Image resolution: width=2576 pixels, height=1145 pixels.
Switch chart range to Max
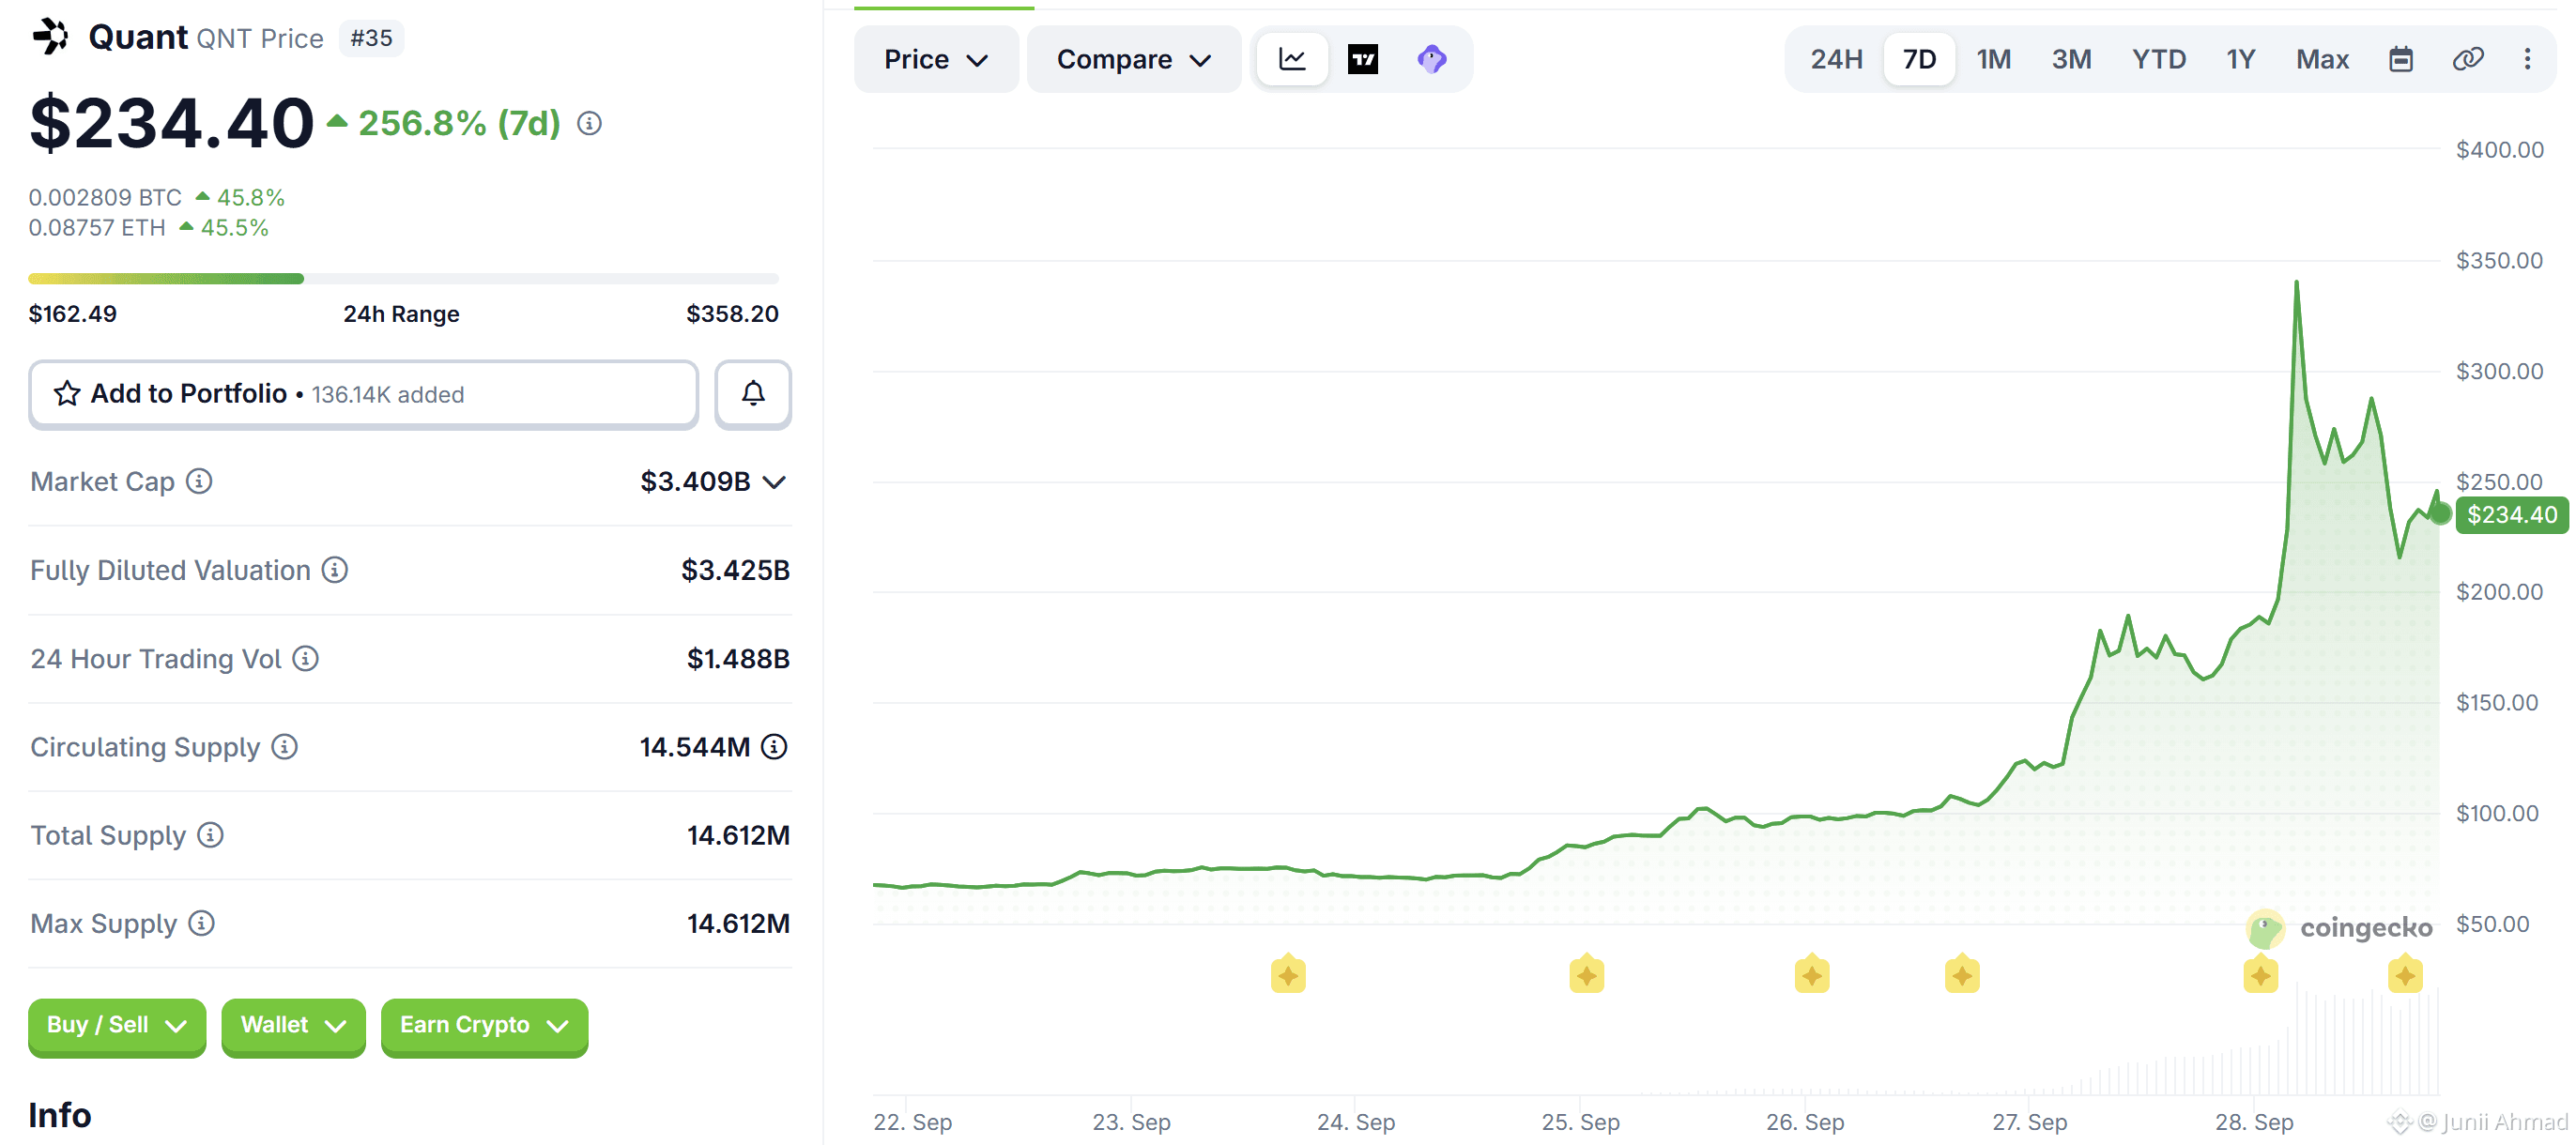click(2321, 60)
